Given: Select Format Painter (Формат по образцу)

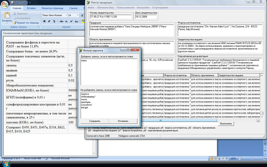Looking at the screenshot, I should pos(26,23).
